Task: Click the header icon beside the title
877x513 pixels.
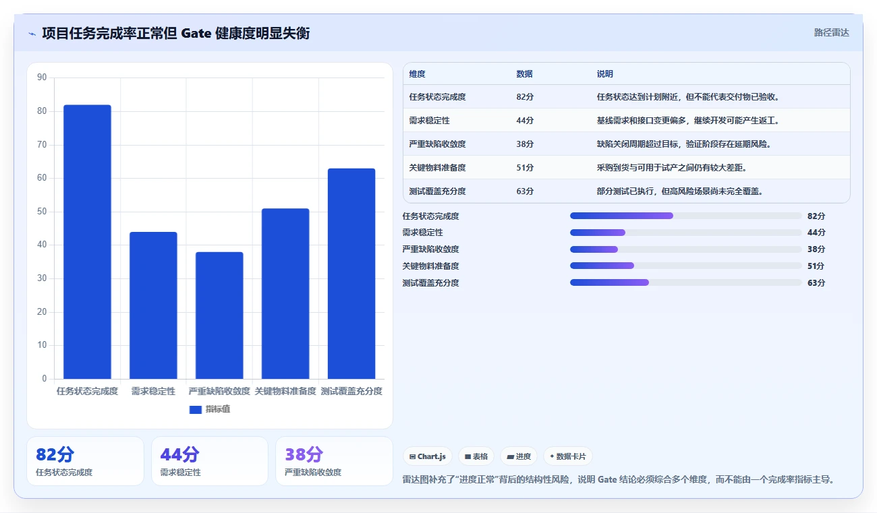Action: coord(32,34)
